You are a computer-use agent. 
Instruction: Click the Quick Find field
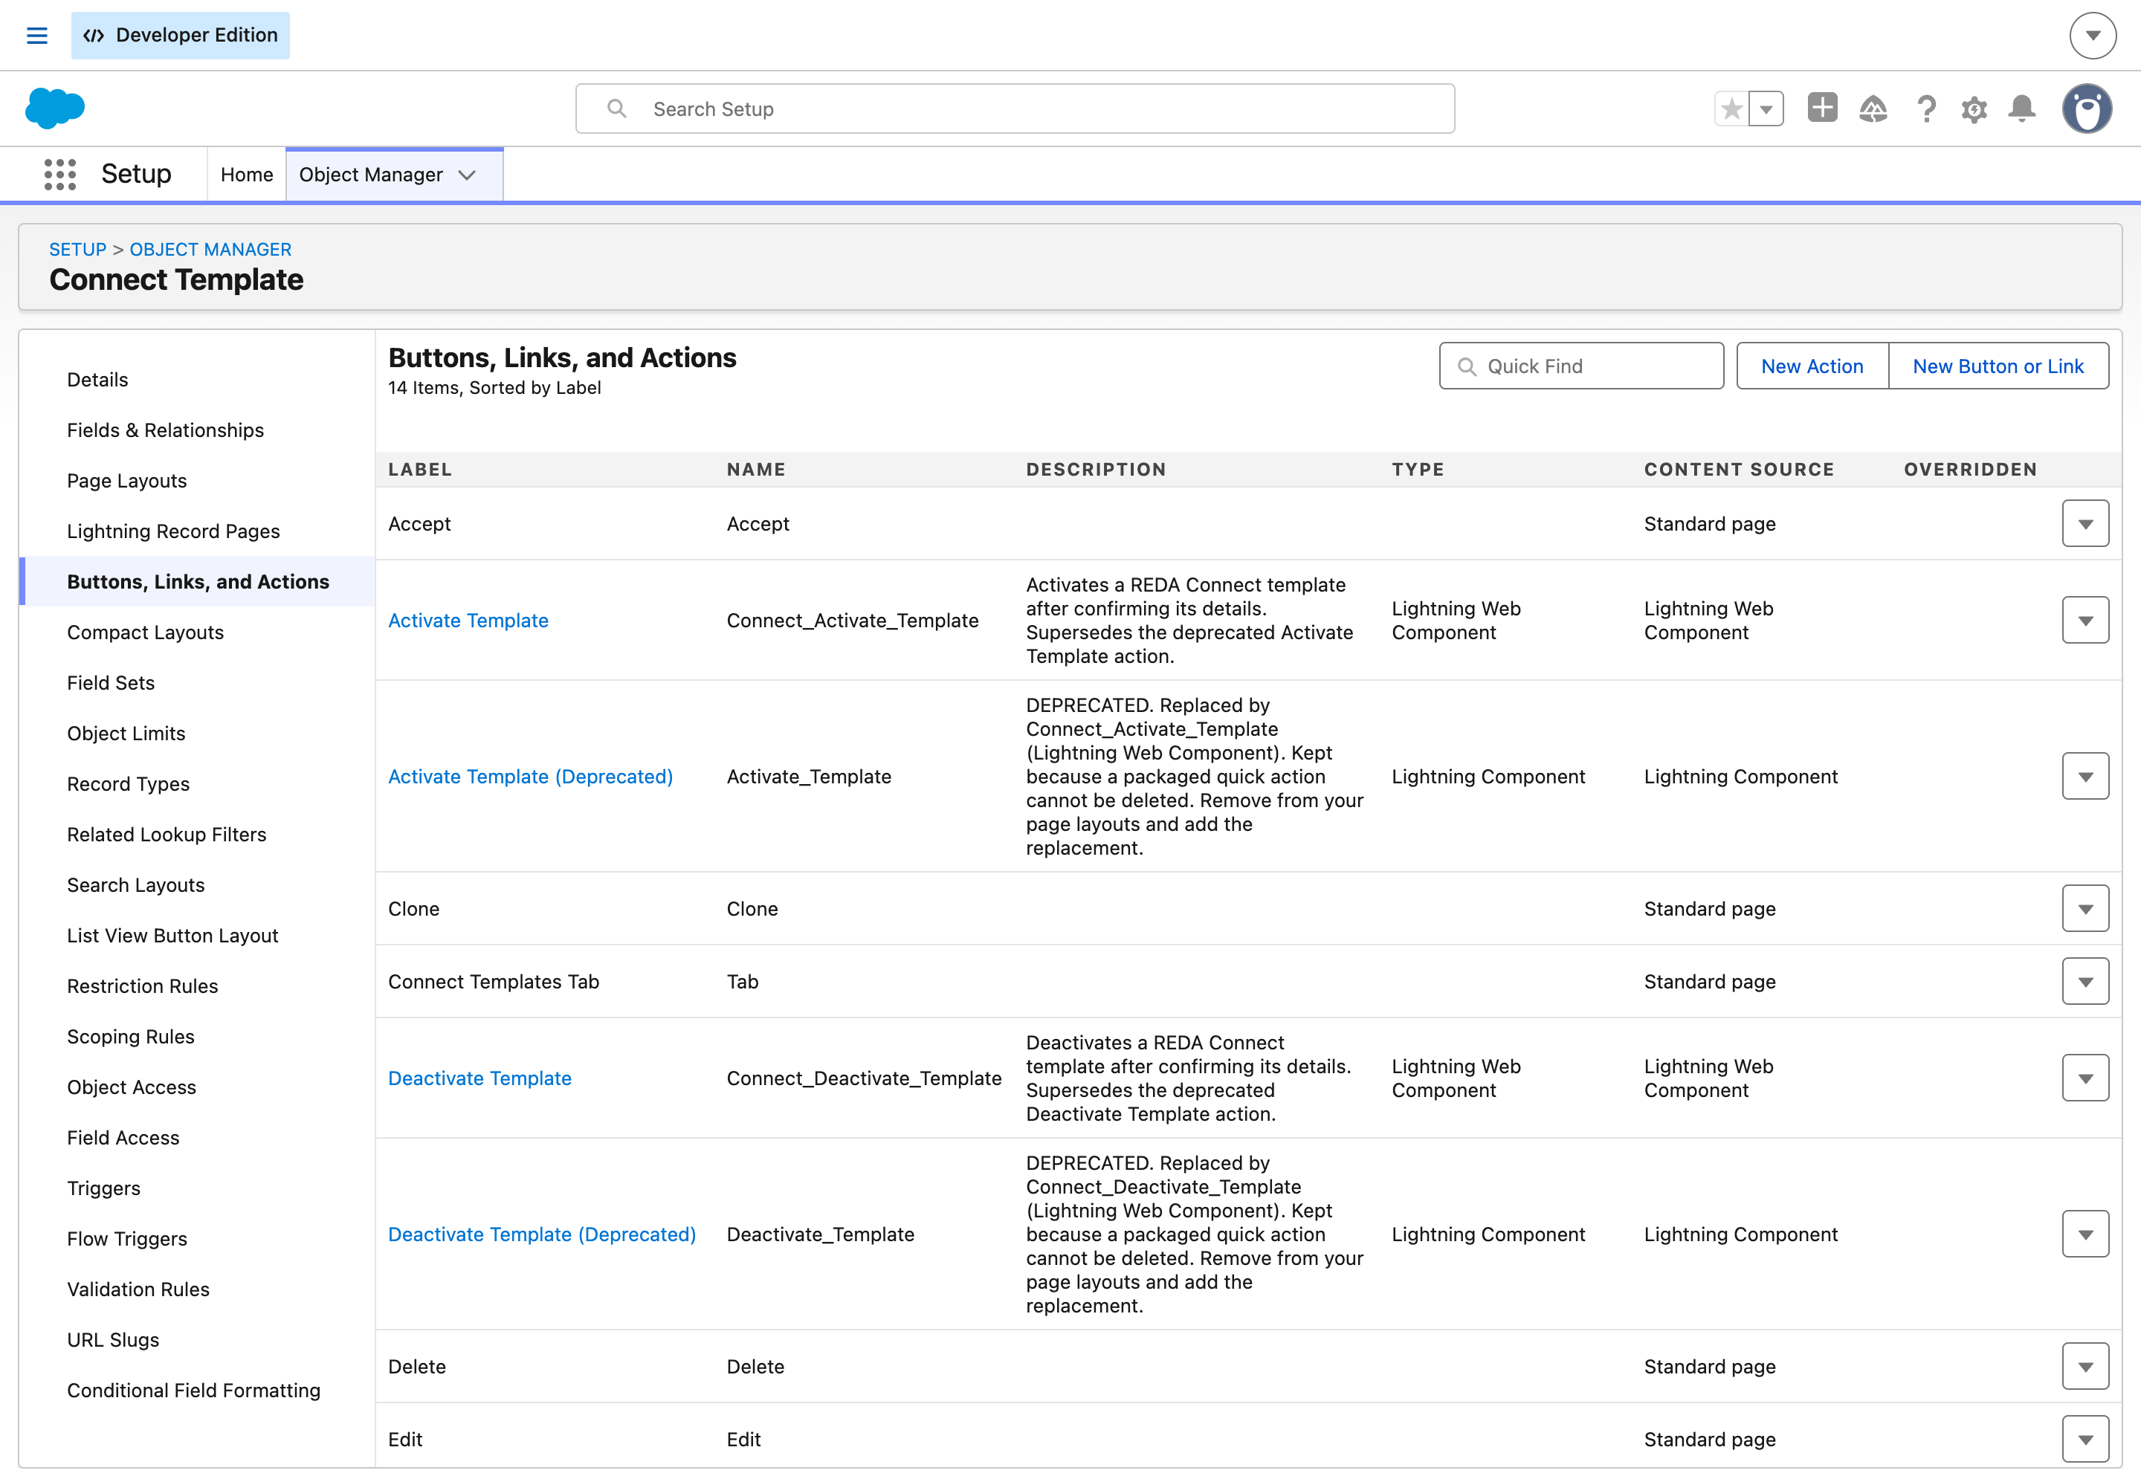click(x=1581, y=366)
